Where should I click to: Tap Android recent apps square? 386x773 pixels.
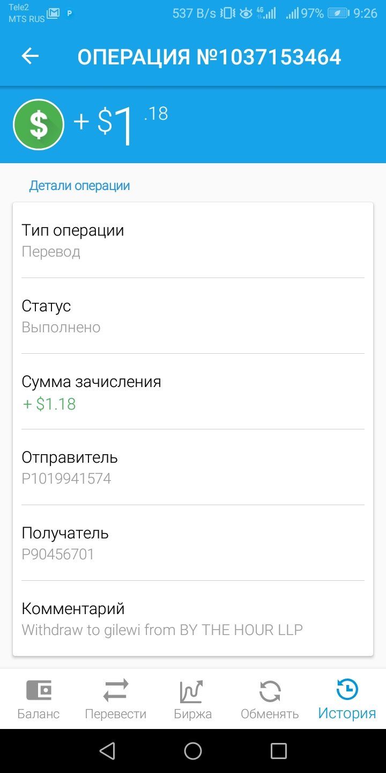pos(279,750)
